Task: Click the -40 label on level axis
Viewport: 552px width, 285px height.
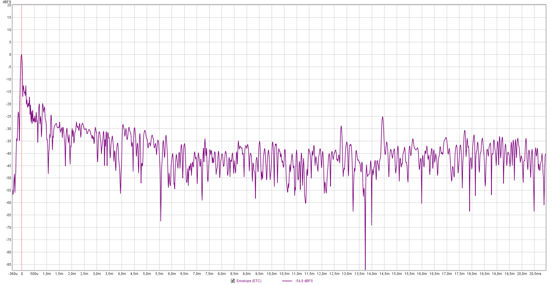Action: 9,154
